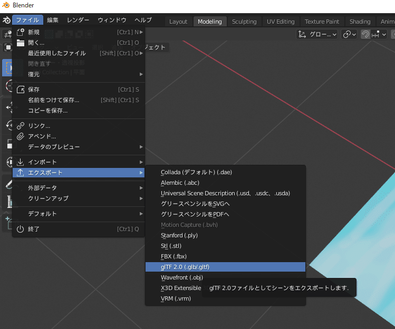This screenshot has width=395, height=329.
Task: Click the power icon beside 終了
Action: click(21, 229)
